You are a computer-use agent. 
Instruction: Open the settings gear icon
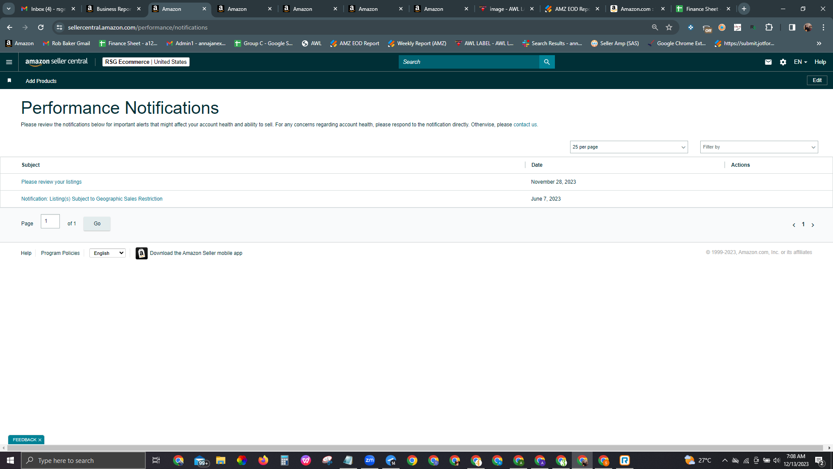point(783,62)
